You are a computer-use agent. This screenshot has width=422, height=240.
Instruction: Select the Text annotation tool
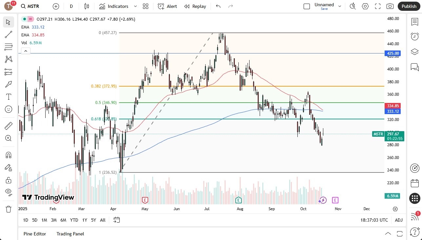[8, 97]
